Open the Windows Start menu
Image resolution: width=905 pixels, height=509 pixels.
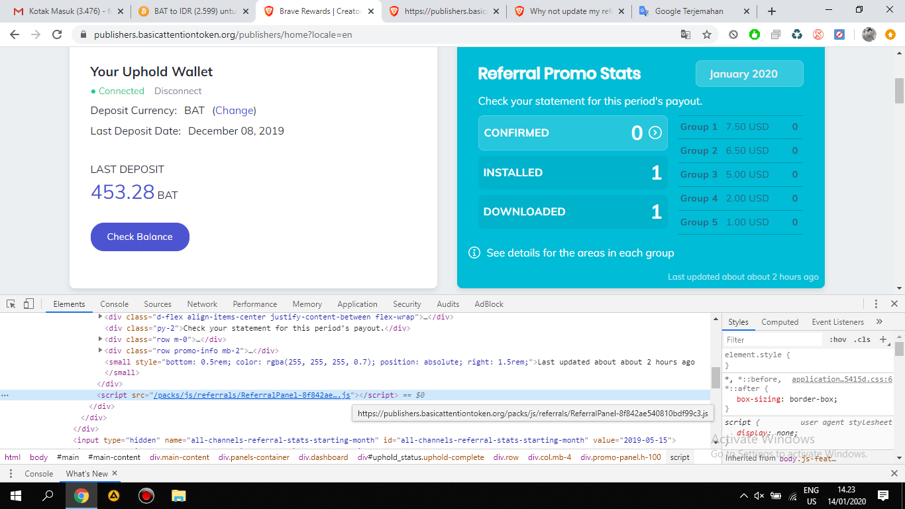(15, 495)
